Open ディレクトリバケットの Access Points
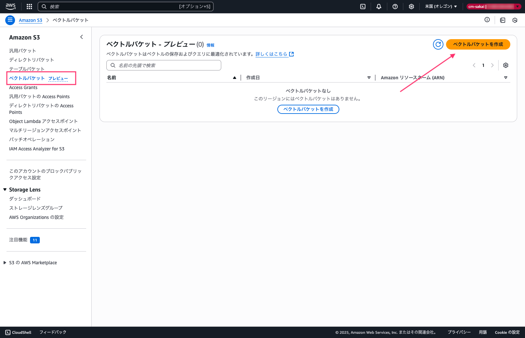The image size is (525, 338). (41, 109)
